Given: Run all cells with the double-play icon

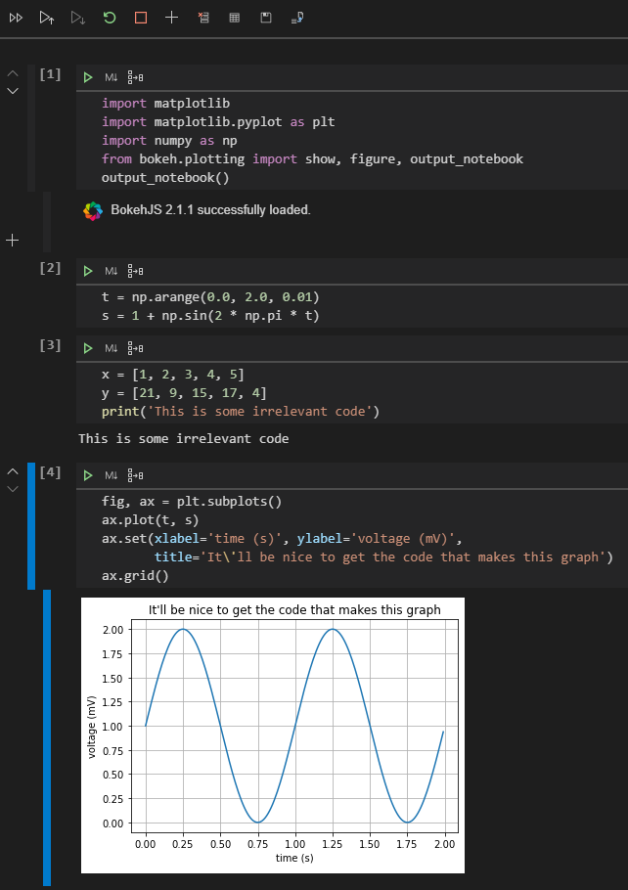Looking at the screenshot, I should 16,18.
